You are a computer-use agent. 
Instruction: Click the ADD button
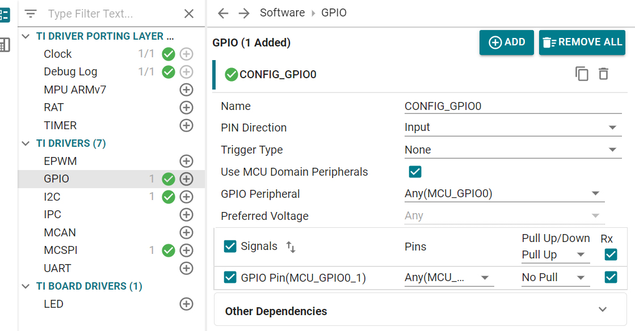[506, 42]
